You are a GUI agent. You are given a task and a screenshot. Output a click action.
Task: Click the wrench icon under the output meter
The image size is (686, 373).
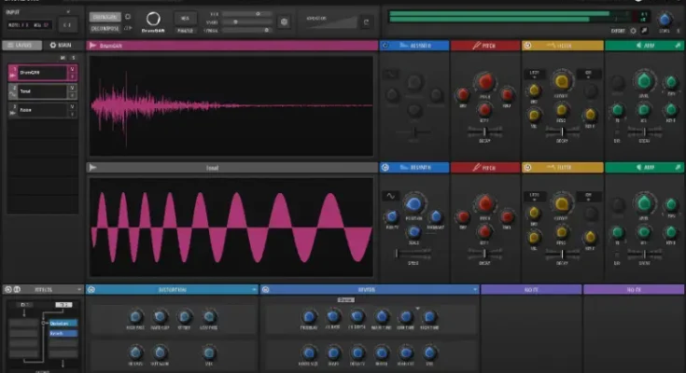tap(644, 31)
